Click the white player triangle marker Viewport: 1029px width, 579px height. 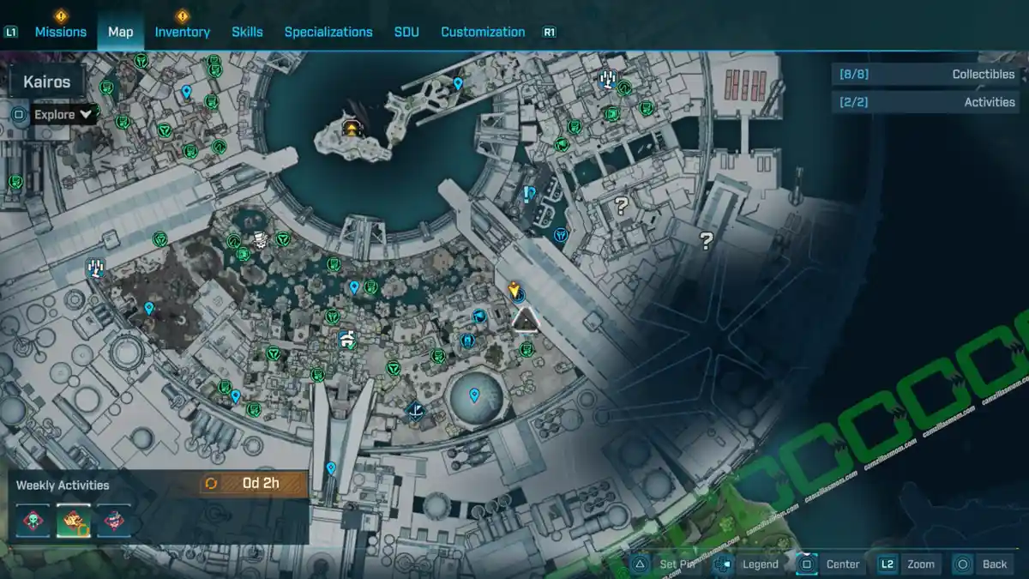pos(525,321)
